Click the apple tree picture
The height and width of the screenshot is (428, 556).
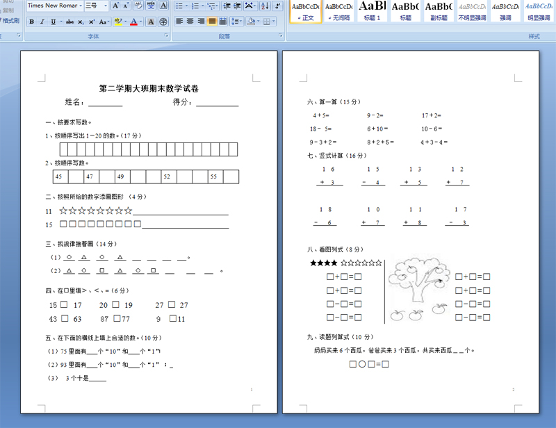[418, 289]
